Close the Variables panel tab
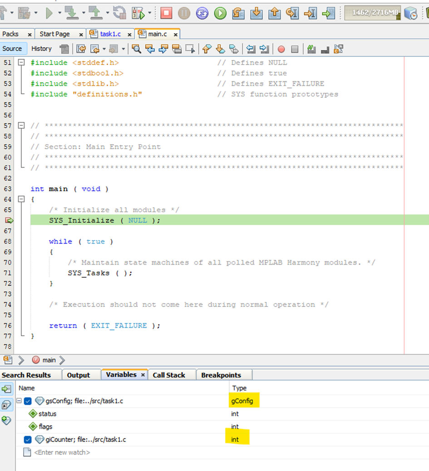 [143, 375]
